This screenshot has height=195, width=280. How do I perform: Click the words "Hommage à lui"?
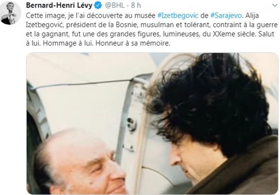(68, 43)
